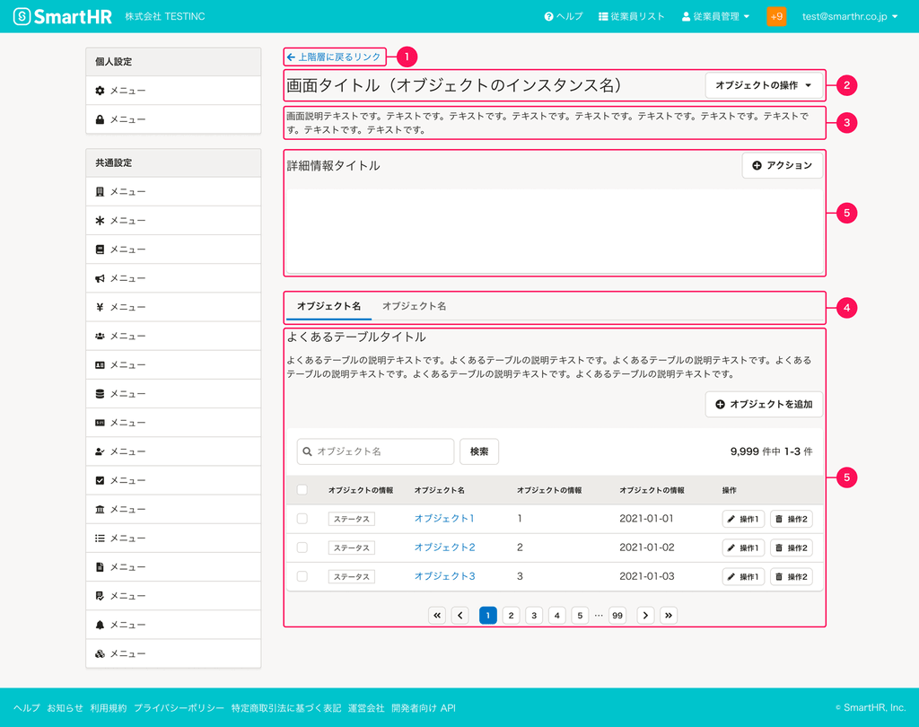Switch to the second オブジェクト名 tab
919x727 pixels.
(x=414, y=306)
